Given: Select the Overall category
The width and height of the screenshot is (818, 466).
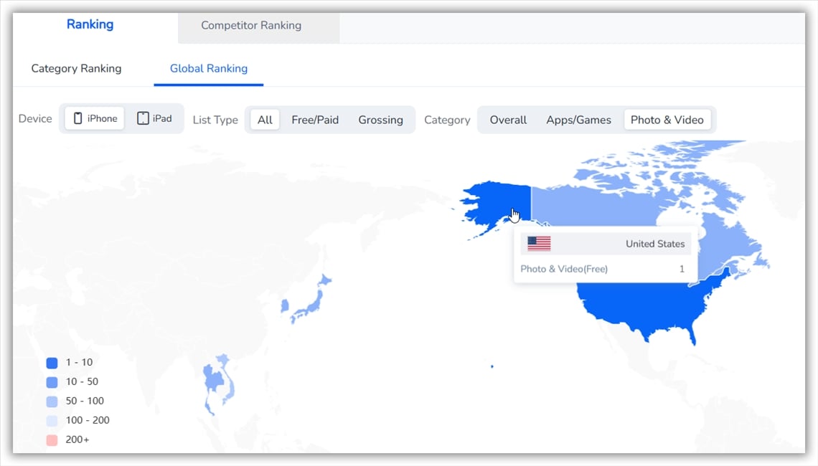Looking at the screenshot, I should (x=508, y=120).
